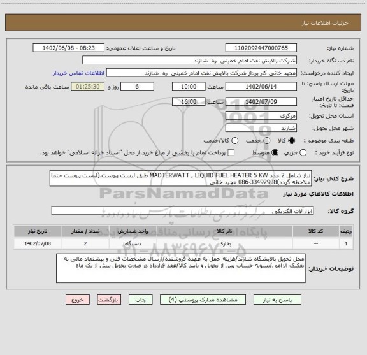Screen dimensions: 367x355
Task: Click the buyer notes text area
Action: 181,268
